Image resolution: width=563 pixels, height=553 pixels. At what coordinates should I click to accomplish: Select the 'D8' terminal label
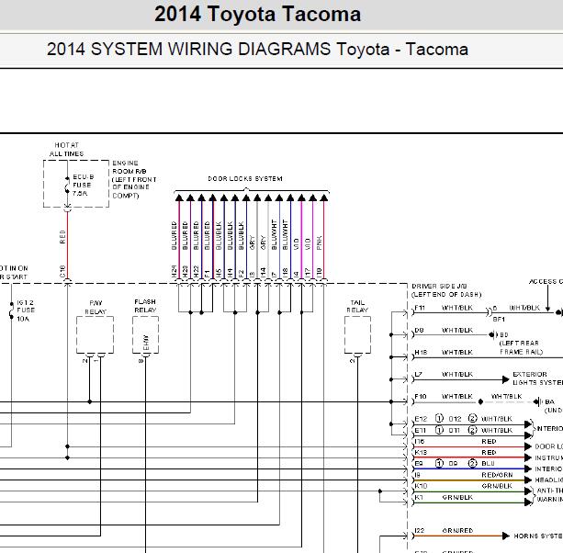point(419,330)
